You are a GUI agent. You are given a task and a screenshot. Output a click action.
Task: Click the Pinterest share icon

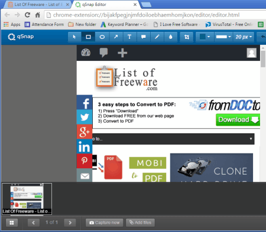tap(85, 161)
